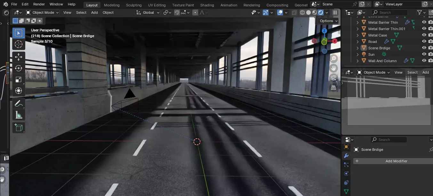
Task: Open Object menu in viewport header
Action: (108, 12)
